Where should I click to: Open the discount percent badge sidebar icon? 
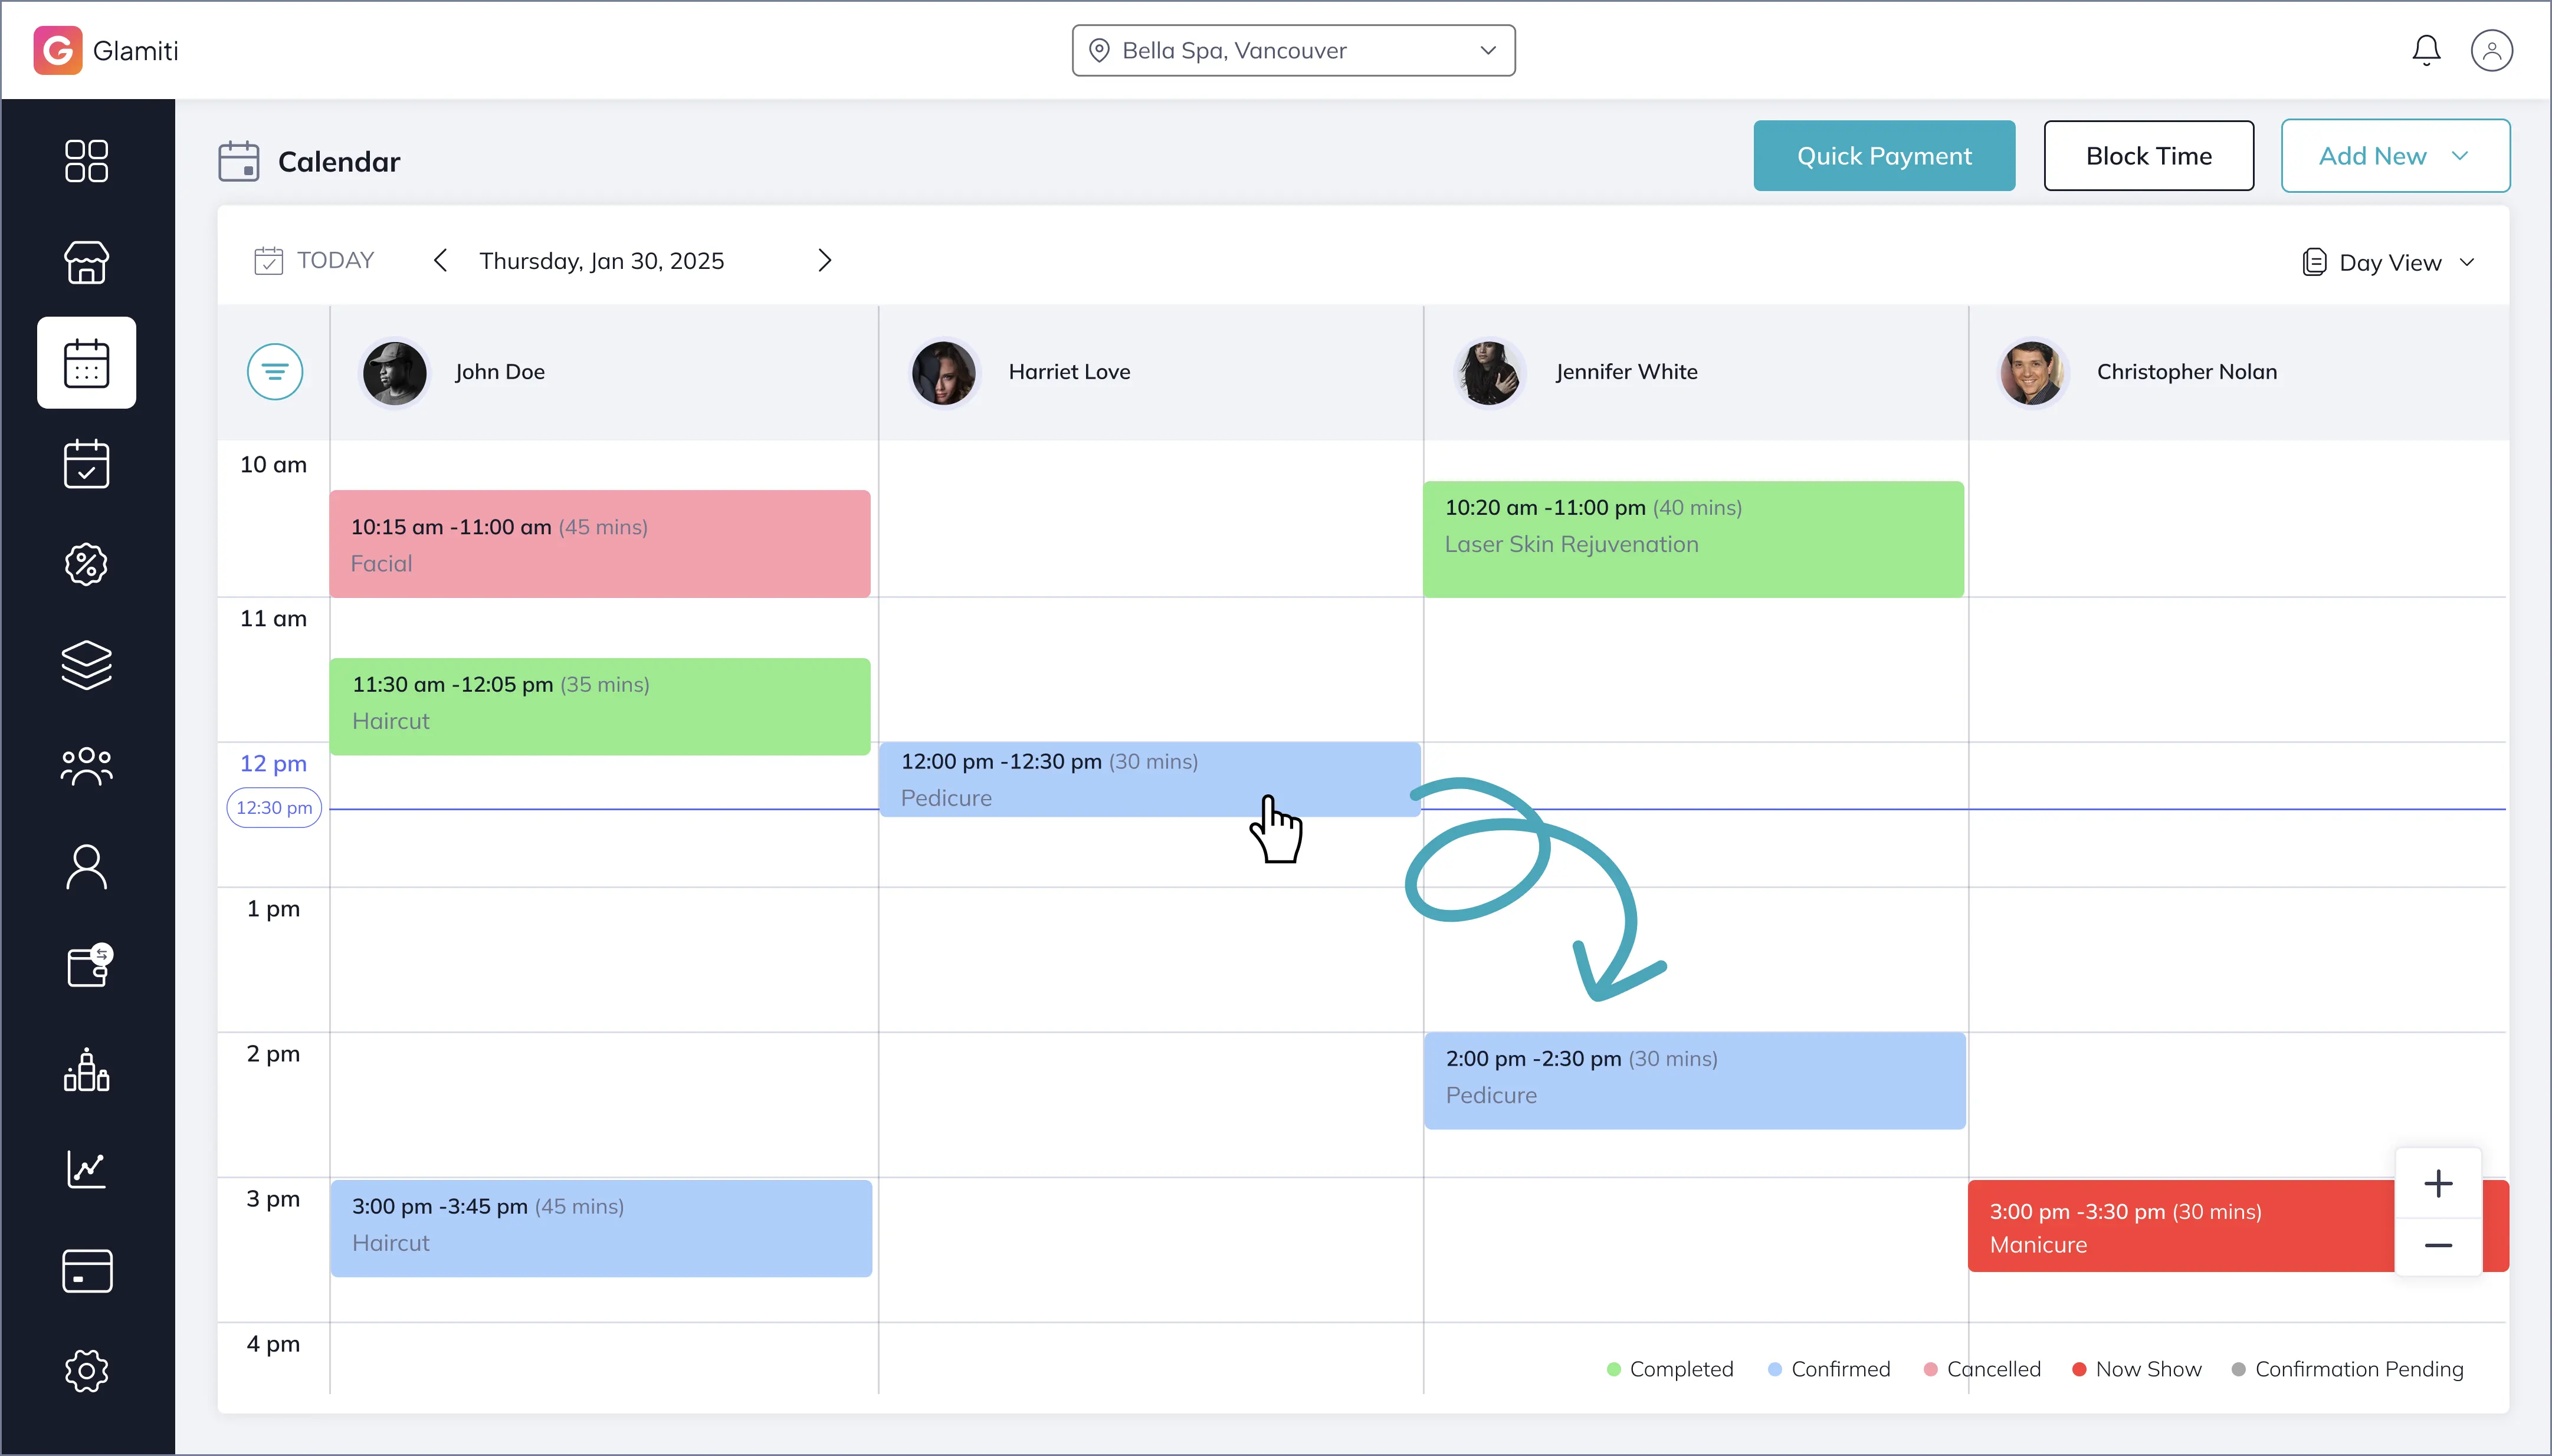coord(87,564)
